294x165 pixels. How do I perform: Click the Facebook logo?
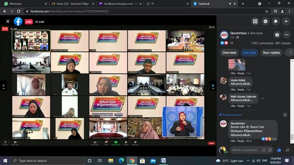pos(18,22)
